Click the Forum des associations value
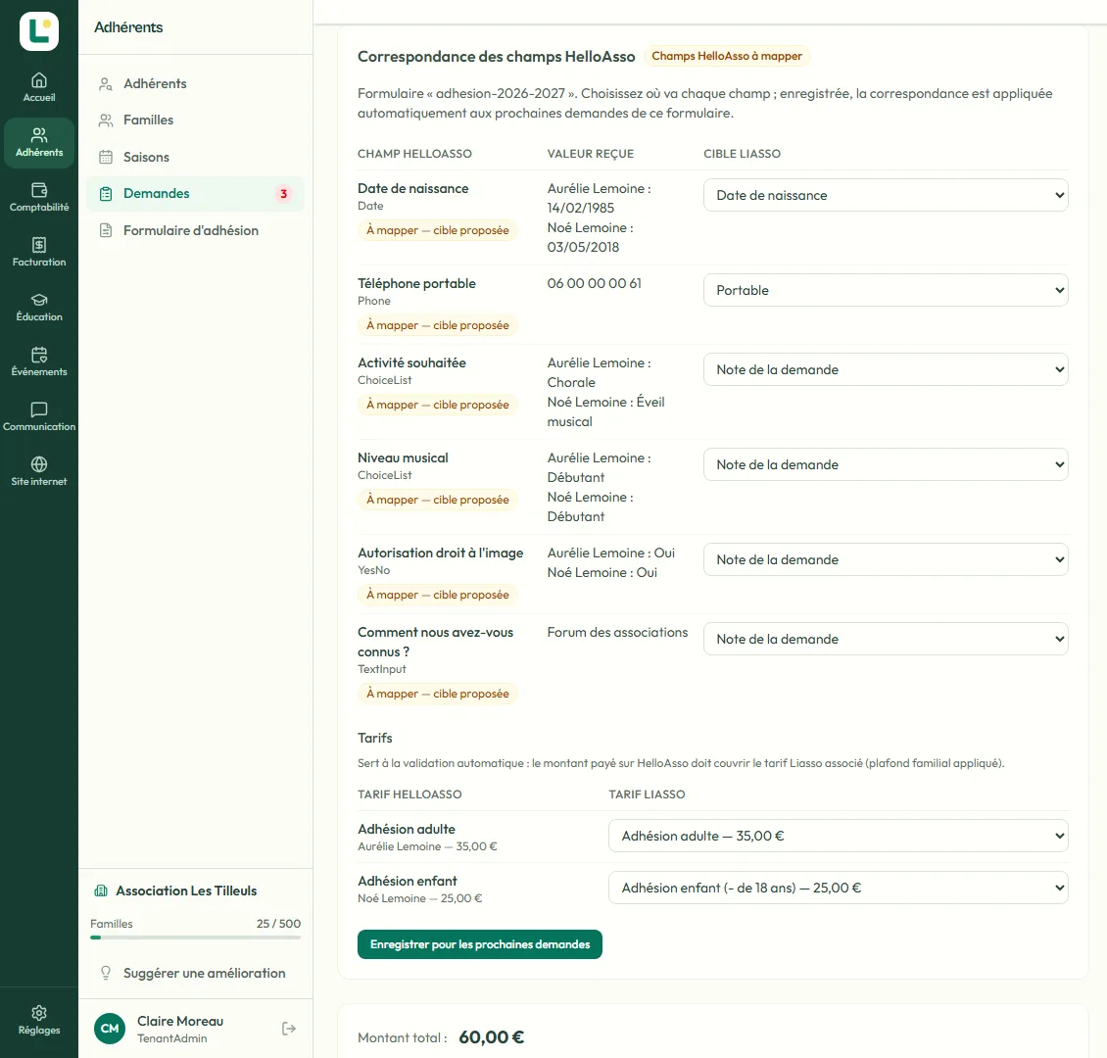1107x1058 pixels. pos(617,633)
